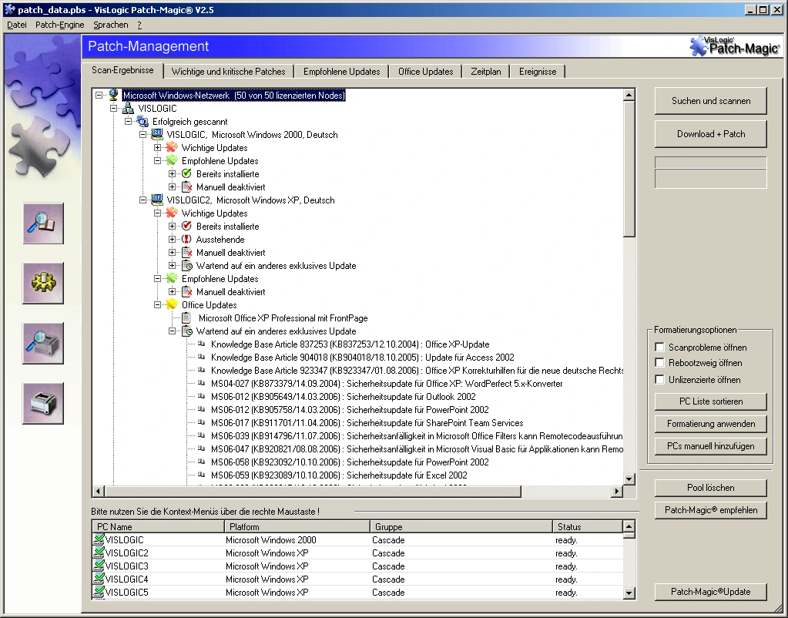
Task: Click the Download + Patch button
Action: [711, 134]
